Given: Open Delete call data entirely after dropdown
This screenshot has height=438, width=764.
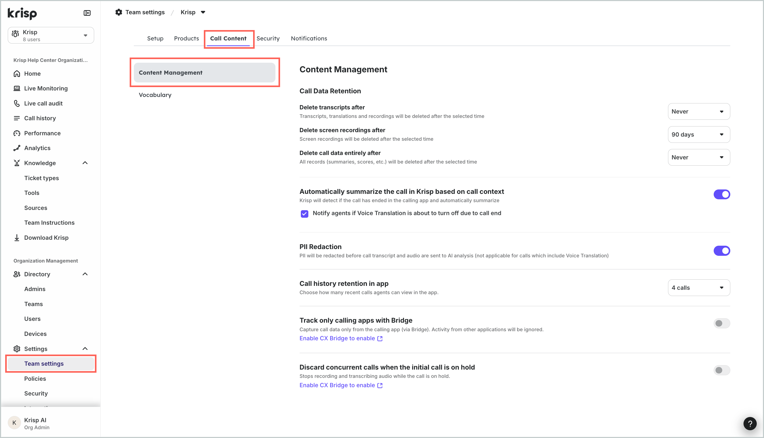Looking at the screenshot, I should click(x=699, y=157).
